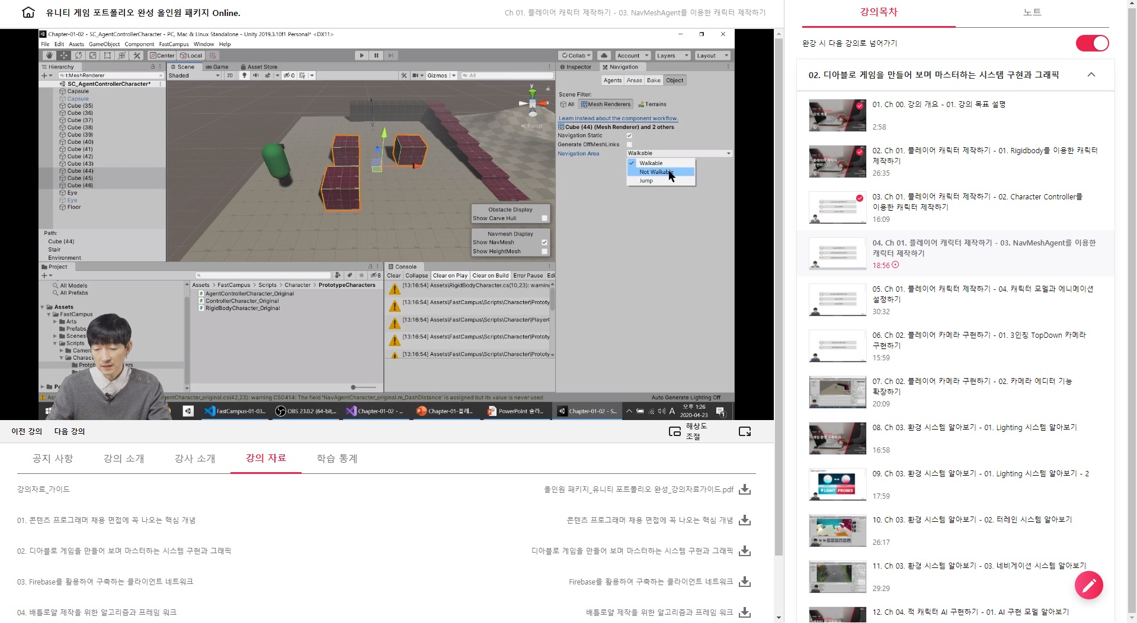Switch to the 학습 통계 tab

(337, 459)
